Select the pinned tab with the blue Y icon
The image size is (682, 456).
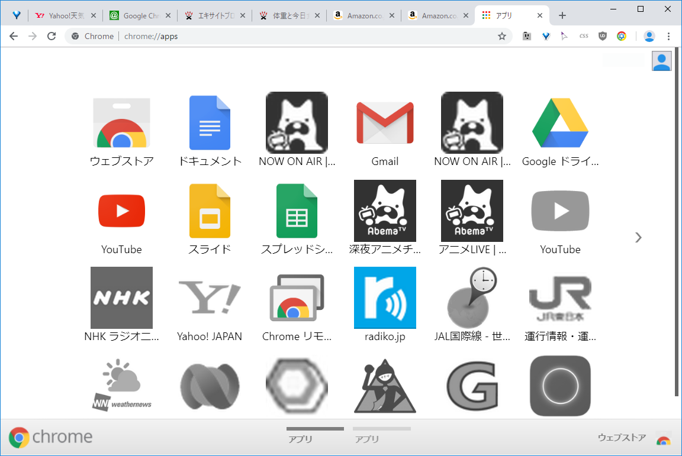[17, 15]
